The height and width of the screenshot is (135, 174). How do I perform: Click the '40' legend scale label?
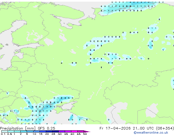click(72, 134)
